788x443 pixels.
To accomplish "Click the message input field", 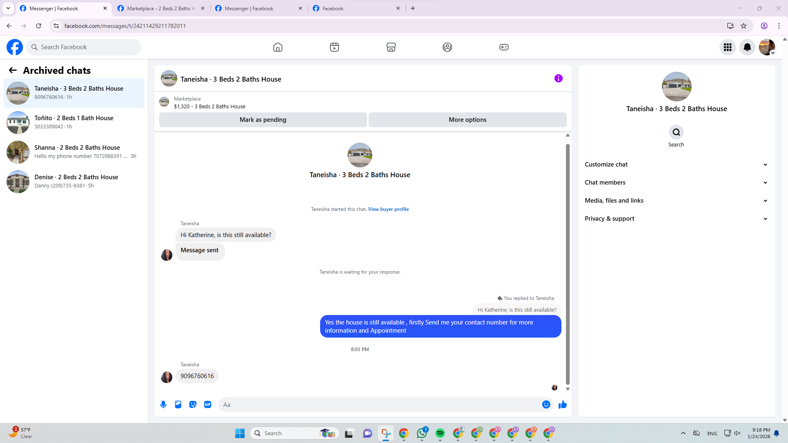I will pos(380,404).
